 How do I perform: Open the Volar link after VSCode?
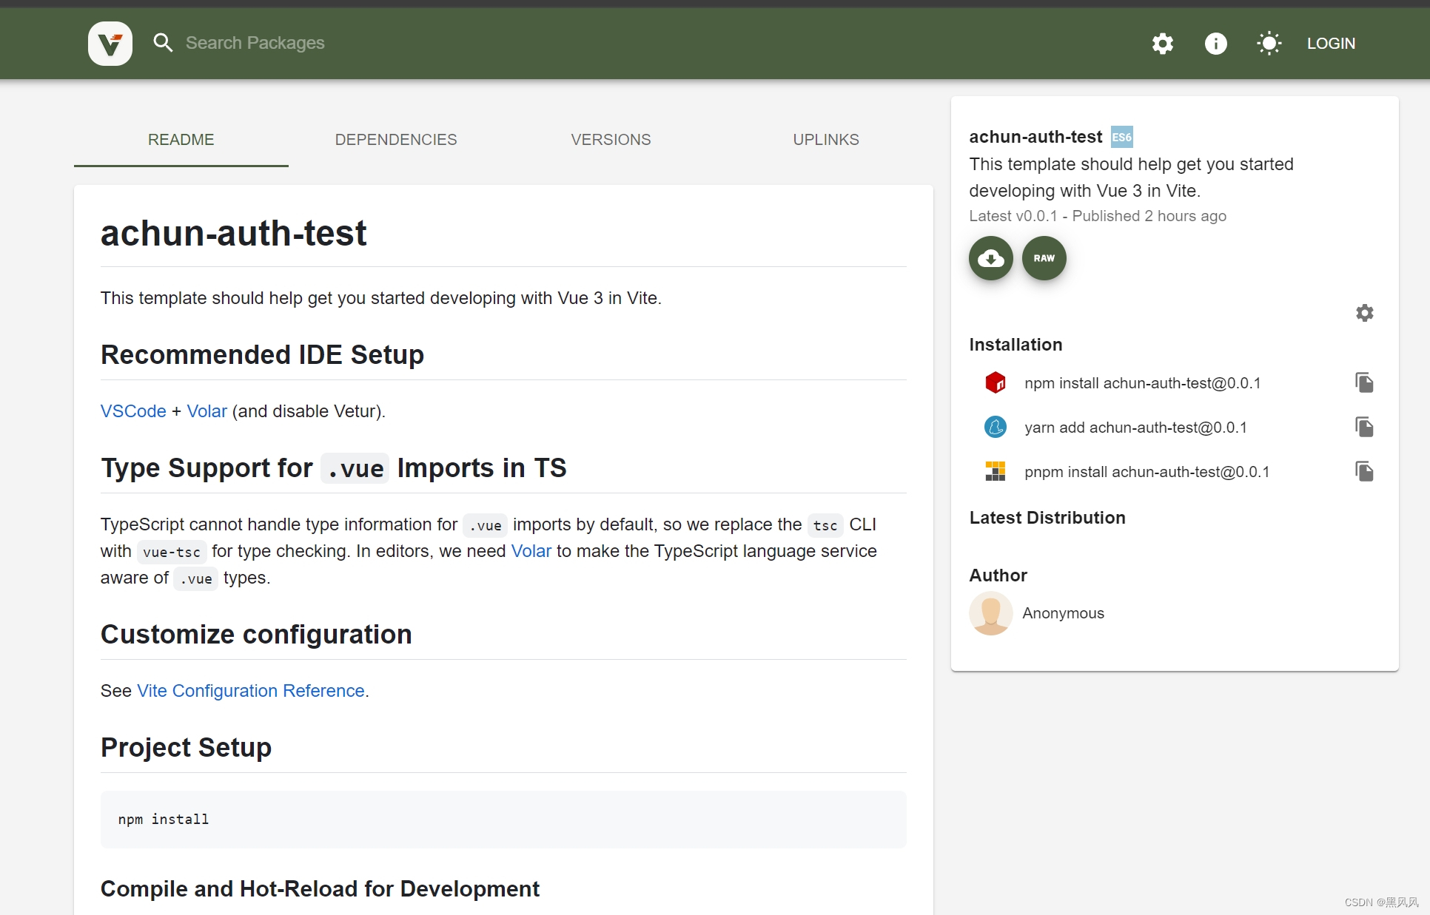207,411
